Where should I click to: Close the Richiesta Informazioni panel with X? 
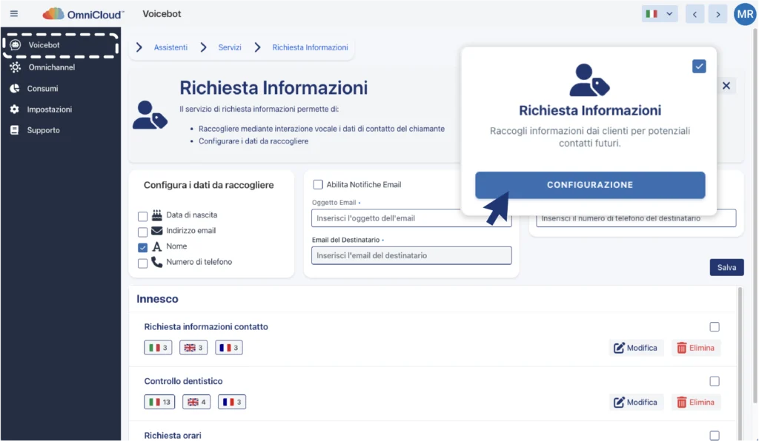click(x=726, y=86)
